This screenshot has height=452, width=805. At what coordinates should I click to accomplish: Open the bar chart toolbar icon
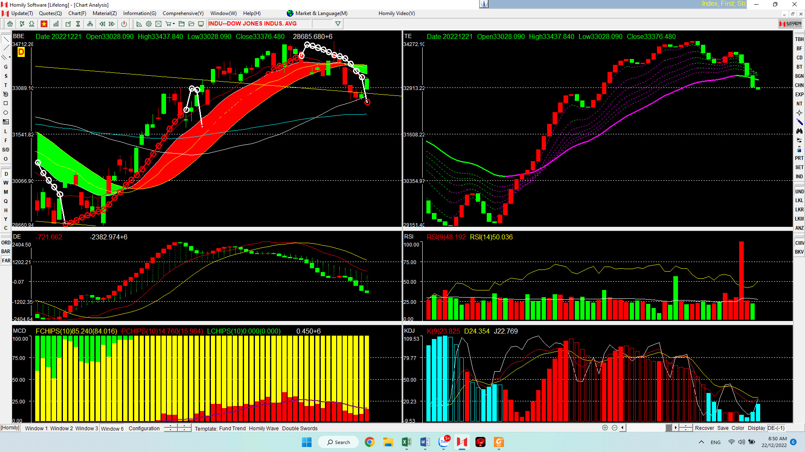(x=56, y=24)
